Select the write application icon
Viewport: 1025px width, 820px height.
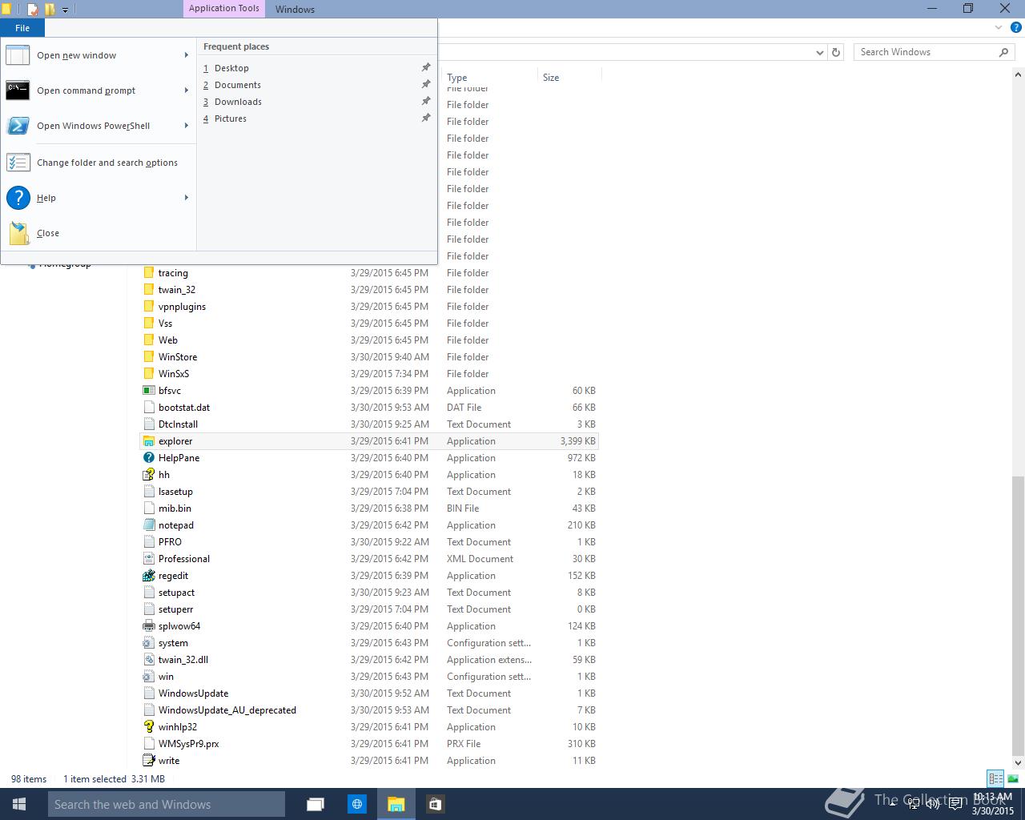click(148, 761)
